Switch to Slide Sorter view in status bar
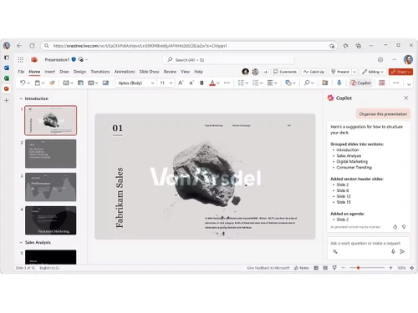 pyautogui.click(x=325, y=268)
